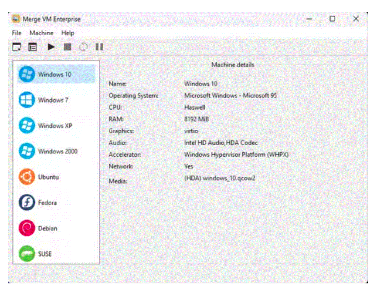Click the machine settings toolbar icon

point(32,47)
